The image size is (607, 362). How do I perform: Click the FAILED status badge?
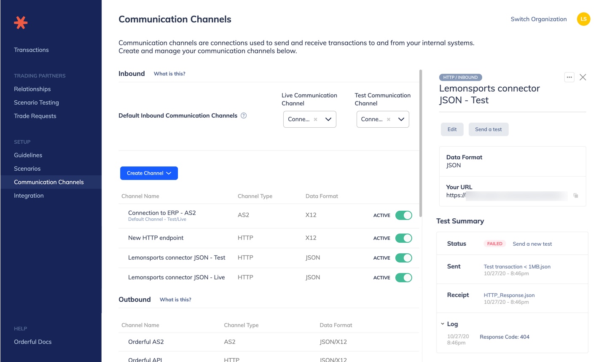(494, 244)
